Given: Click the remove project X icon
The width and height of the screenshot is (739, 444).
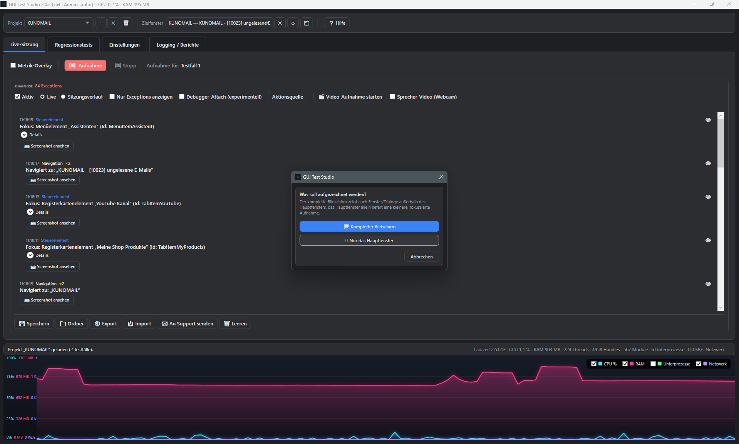Looking at the screenshot, I should [113, 23].
